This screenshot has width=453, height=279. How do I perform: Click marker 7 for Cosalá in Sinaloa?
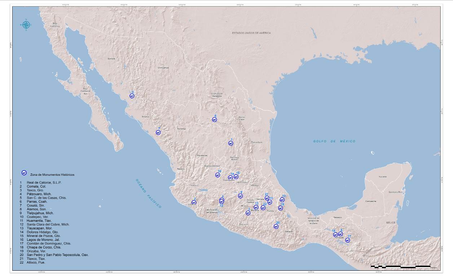158,132
